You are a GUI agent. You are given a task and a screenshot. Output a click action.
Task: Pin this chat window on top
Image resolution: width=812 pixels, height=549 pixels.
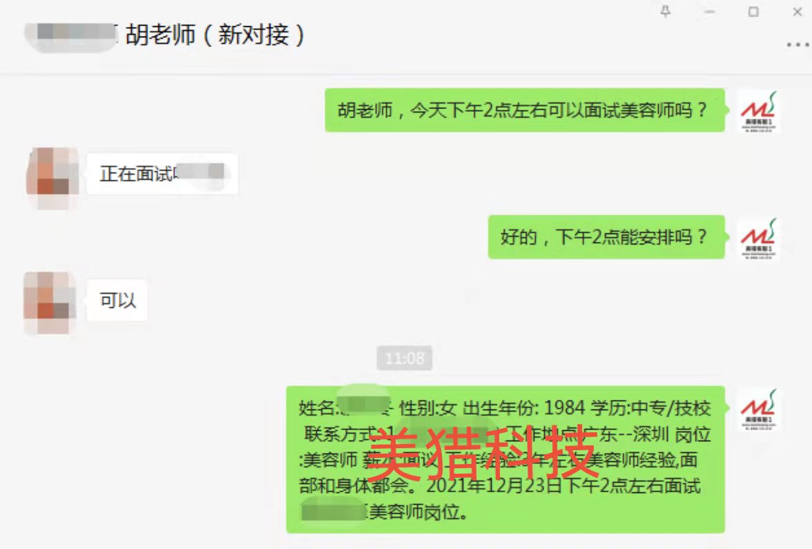click(x=666, y=11)
